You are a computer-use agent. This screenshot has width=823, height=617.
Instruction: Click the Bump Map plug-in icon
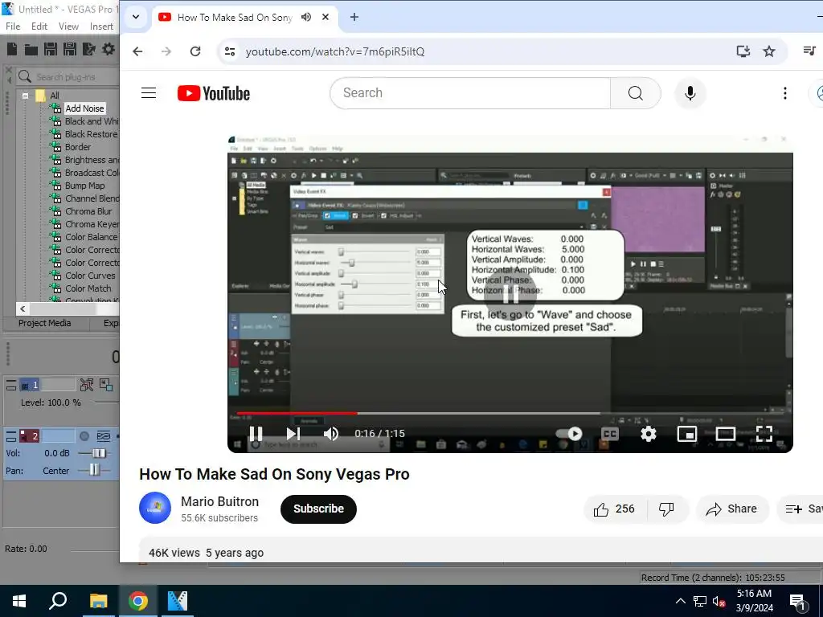tap(55, 186)
